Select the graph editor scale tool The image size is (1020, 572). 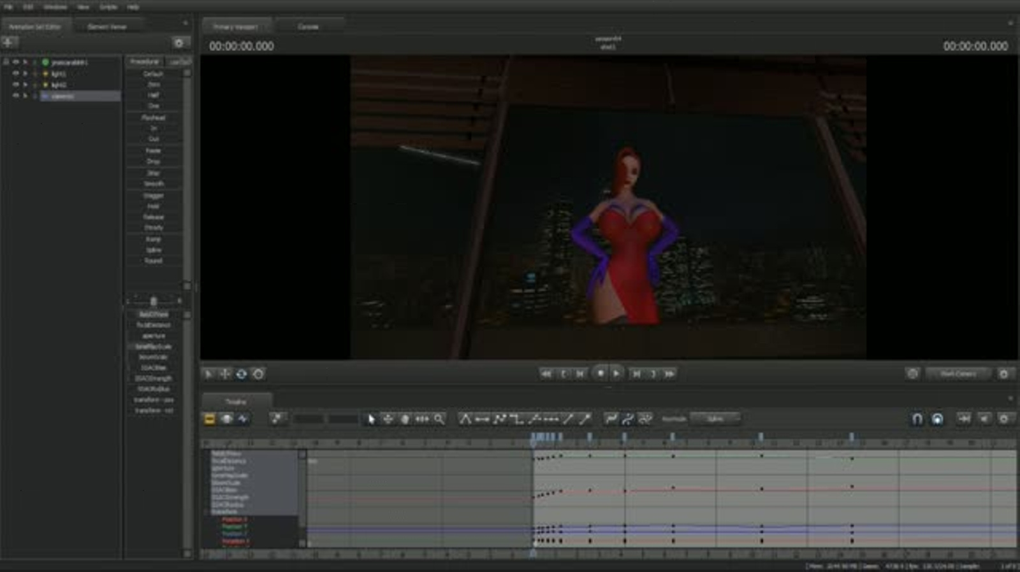[x=422, y=418]
